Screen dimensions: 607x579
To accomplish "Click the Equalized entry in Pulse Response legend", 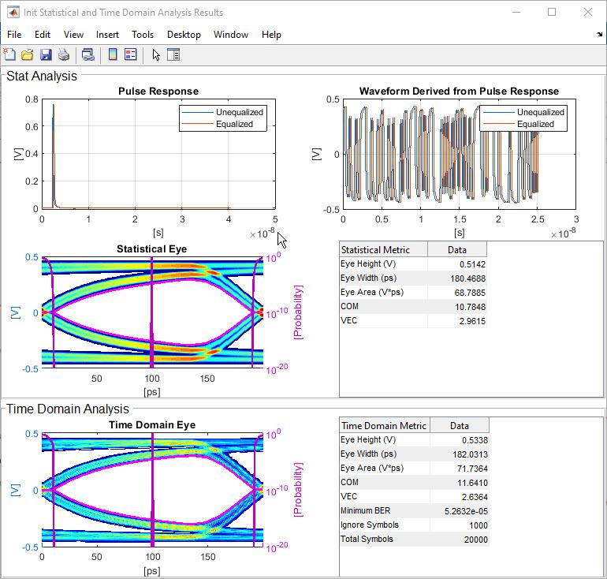I will click(x=234, y=124).
